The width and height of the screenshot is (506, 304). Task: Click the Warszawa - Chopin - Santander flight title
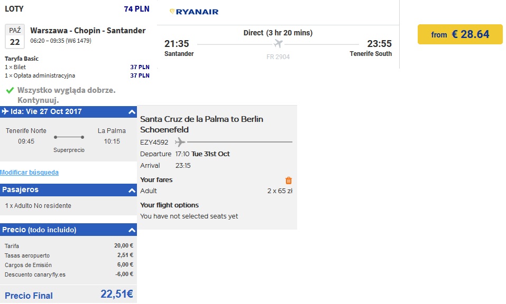[x=88, y=31]
